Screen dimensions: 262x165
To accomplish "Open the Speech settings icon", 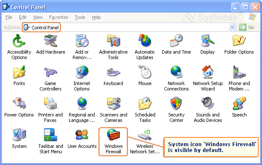I will click(239, 103).
